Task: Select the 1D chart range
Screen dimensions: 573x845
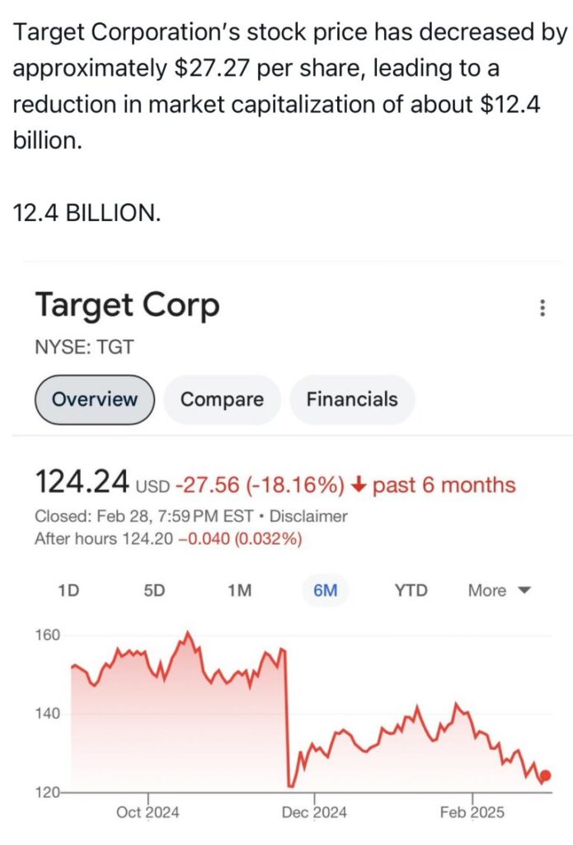Action: 68,590
